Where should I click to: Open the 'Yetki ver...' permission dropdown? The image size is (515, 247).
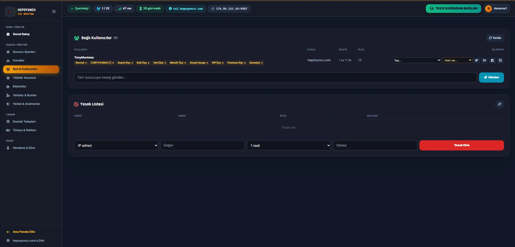tap(457, 60)
